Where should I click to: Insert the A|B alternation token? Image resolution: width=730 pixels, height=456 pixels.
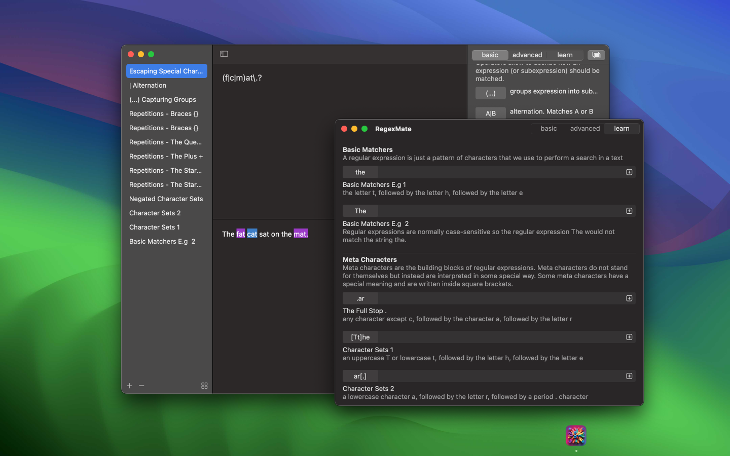pyautogui.click(x=491, y=113)
